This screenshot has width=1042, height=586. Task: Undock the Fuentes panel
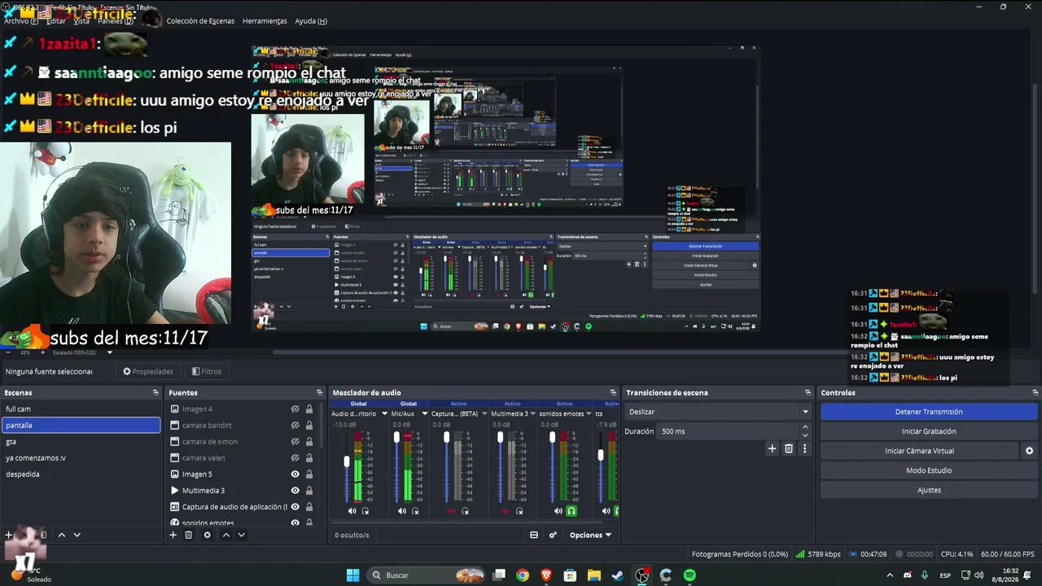click(319, 392)
